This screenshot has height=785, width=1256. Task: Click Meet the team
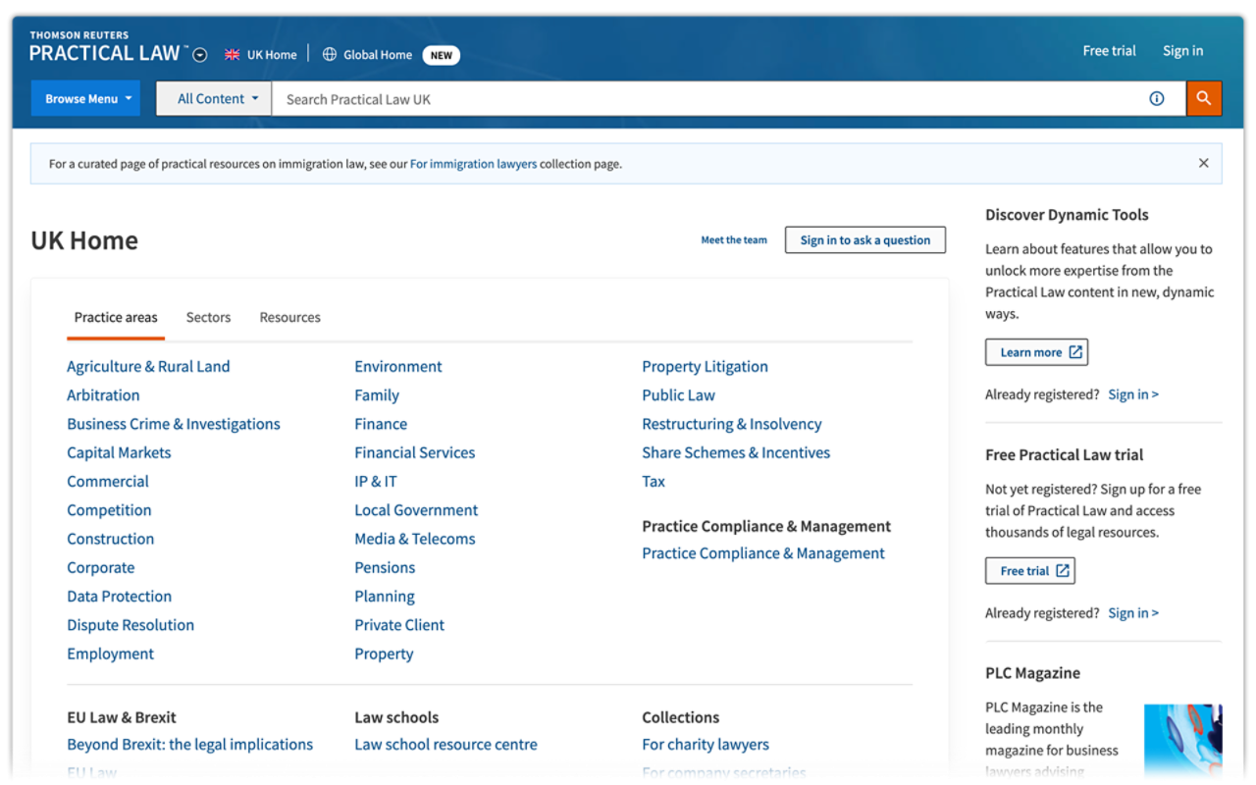click(734, 239)
